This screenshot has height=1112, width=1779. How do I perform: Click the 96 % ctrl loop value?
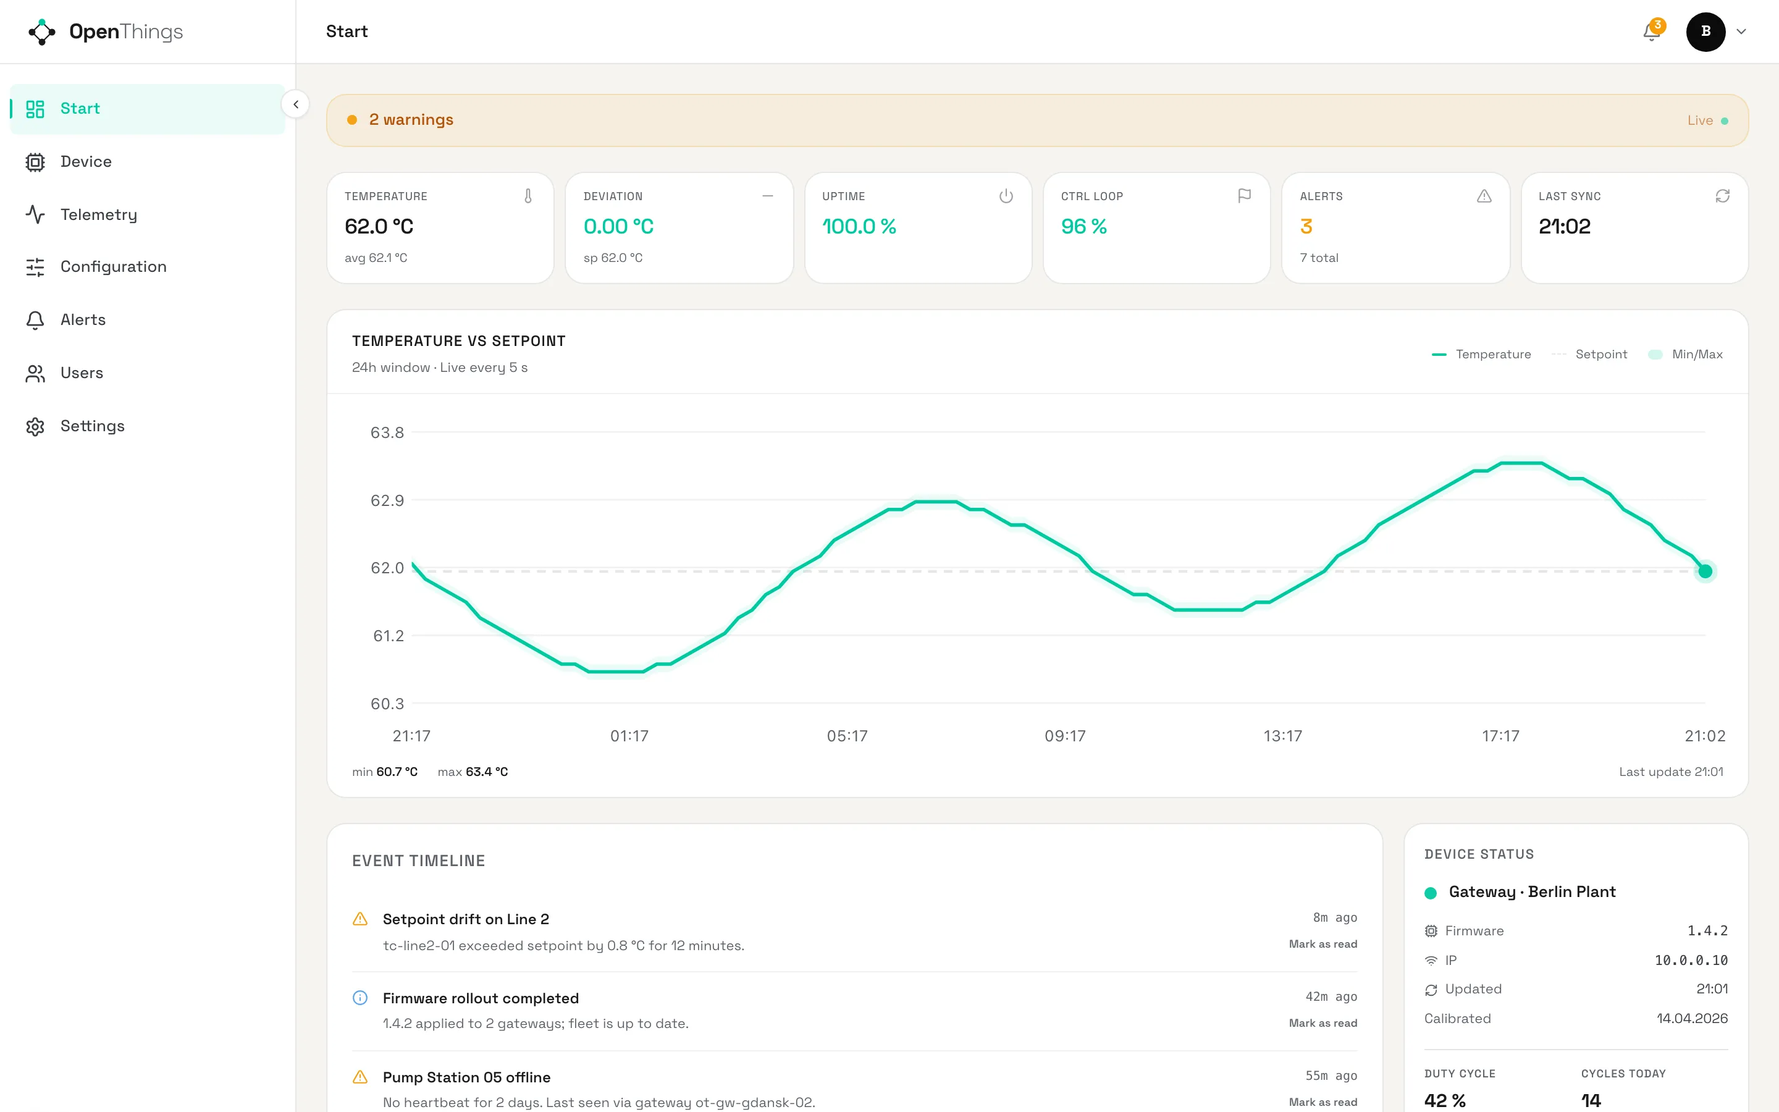[x=1083, y=227]
